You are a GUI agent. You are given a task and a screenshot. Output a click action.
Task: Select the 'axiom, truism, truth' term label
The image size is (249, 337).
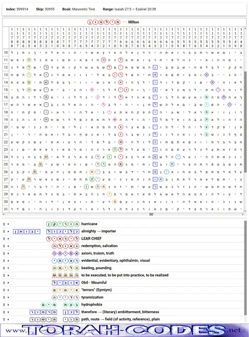pyautogui.click(x=98, y=253)
